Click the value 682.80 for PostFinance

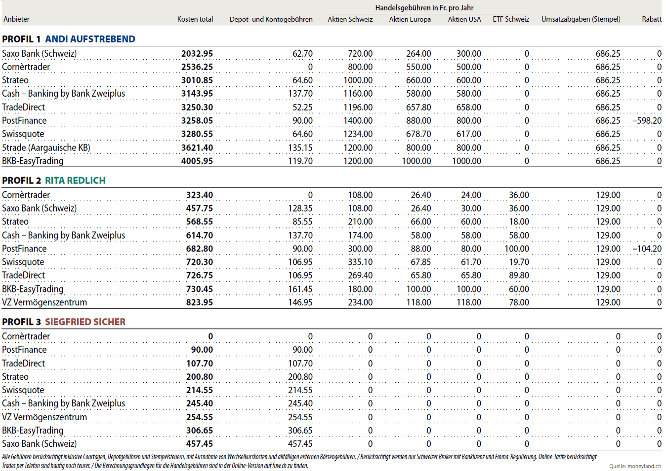200,249
